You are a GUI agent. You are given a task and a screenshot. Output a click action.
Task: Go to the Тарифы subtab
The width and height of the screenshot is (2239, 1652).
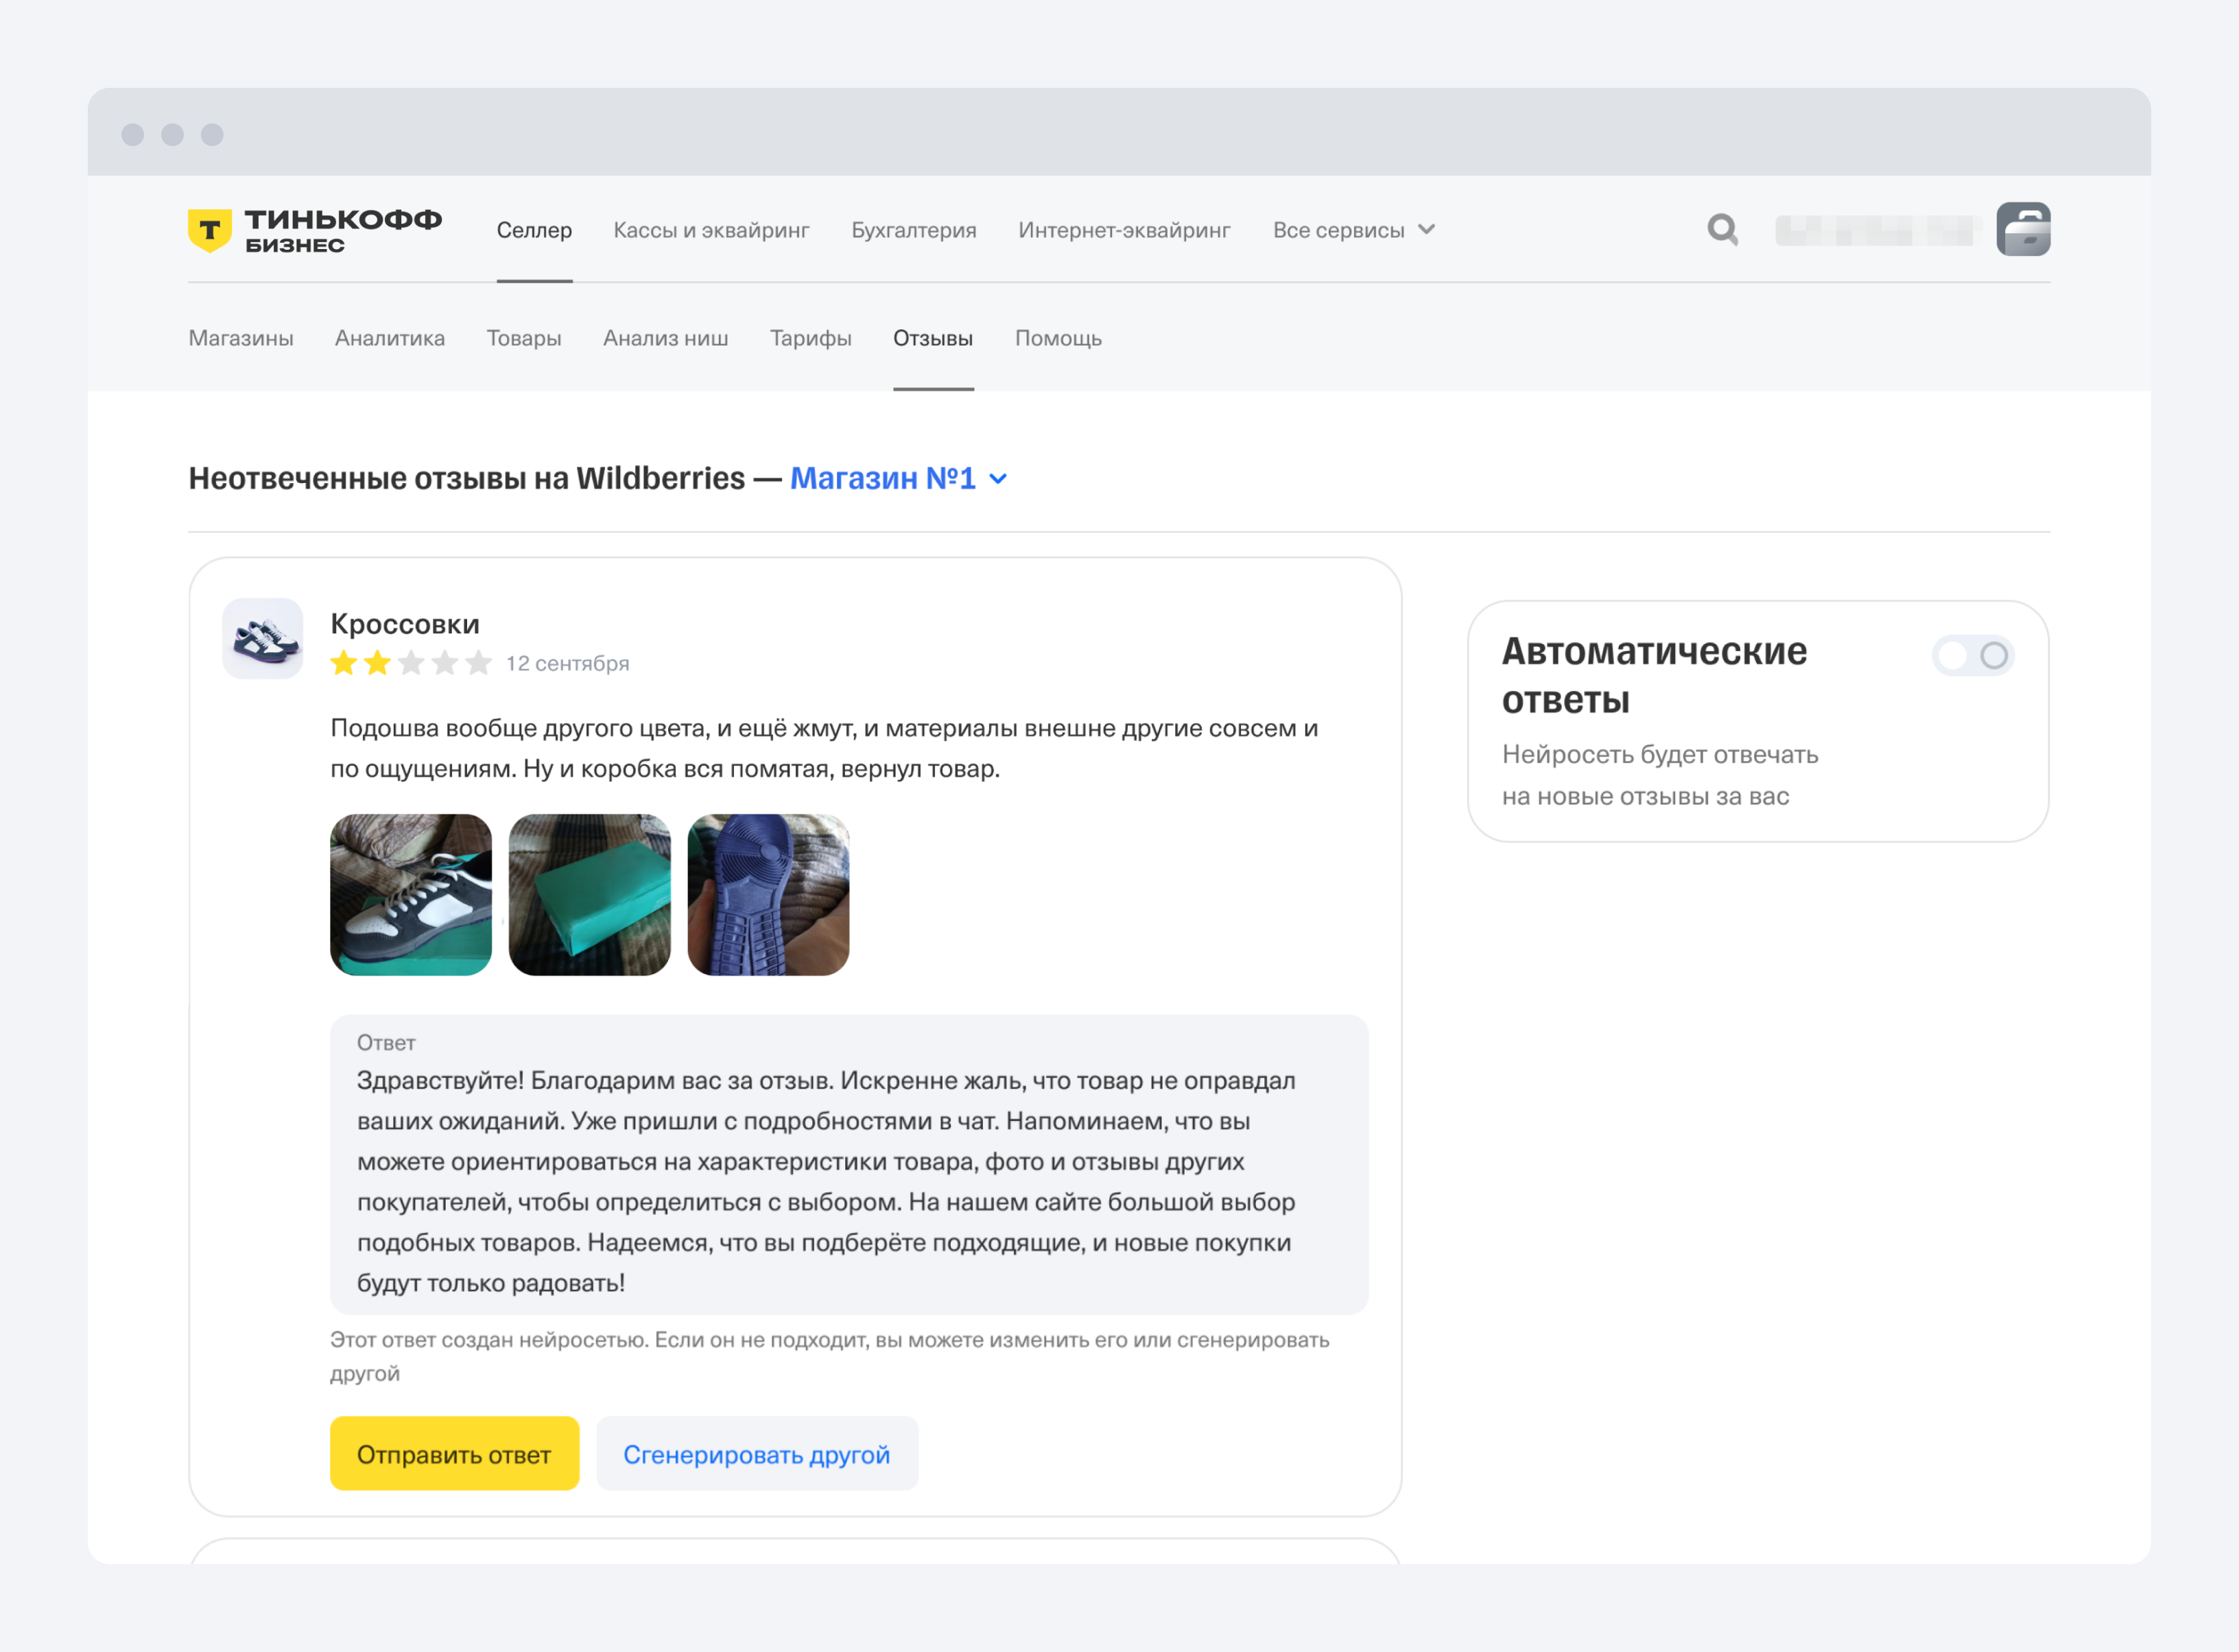811,338
